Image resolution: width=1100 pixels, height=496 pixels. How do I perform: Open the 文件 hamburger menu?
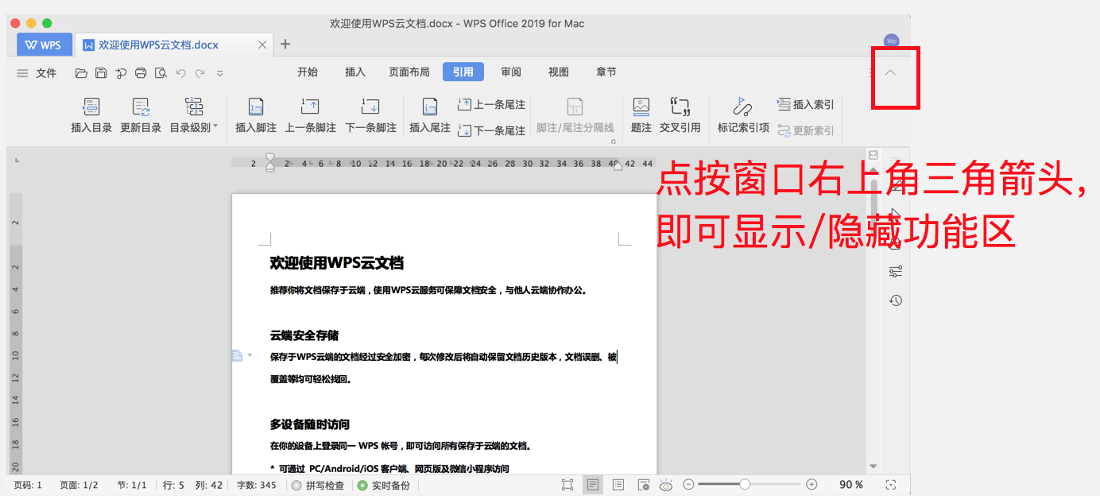(37, 73)
